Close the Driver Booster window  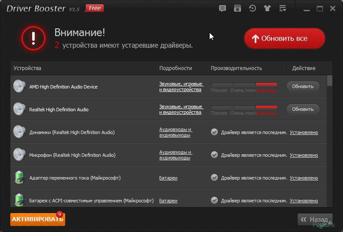point(333,9)
